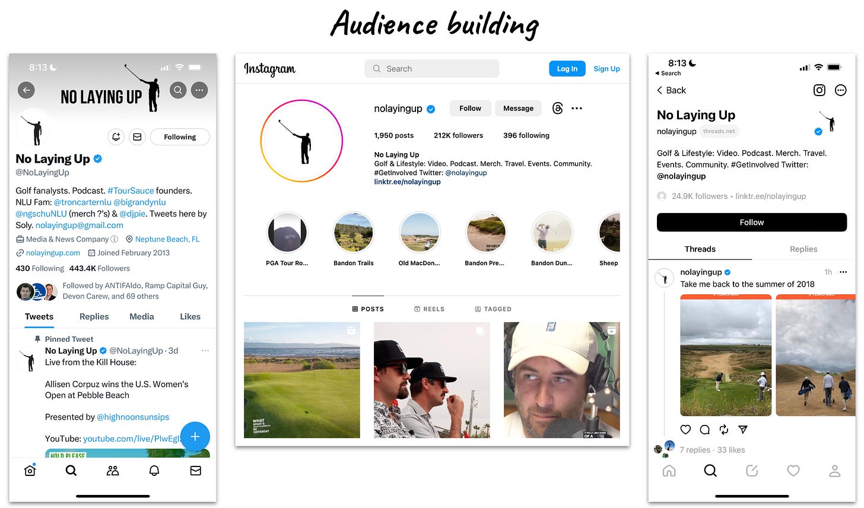
Task: Open the golf green coastline post
Action: pyautogui.click(x=302, y=380)
